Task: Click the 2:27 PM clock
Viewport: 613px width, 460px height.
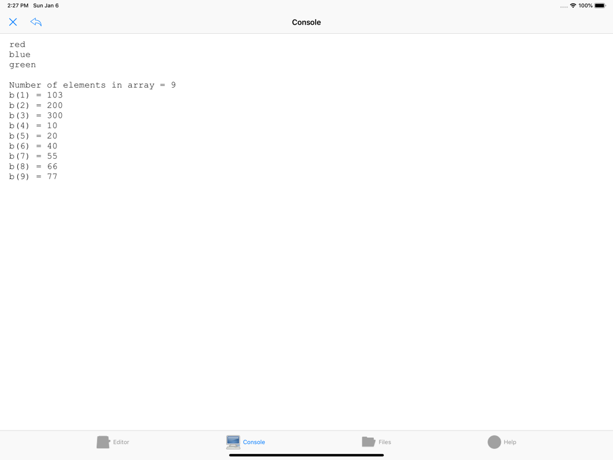Action: (18, 6)
